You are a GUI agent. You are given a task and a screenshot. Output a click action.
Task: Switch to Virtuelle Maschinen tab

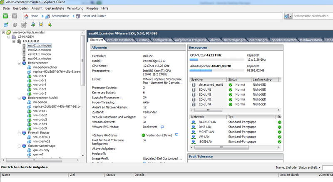point(120,40)
